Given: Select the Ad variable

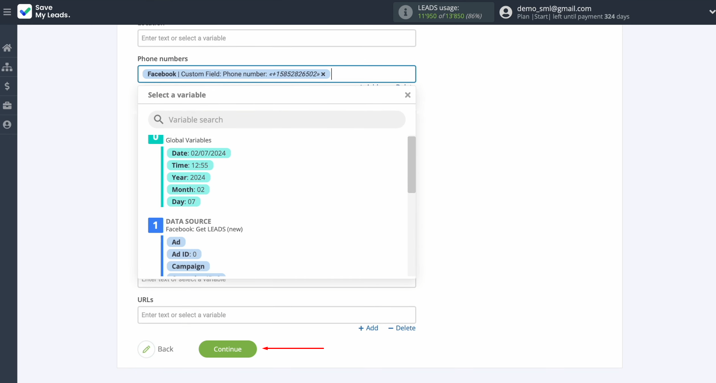Looking at the screenshot, I should 176,242.
